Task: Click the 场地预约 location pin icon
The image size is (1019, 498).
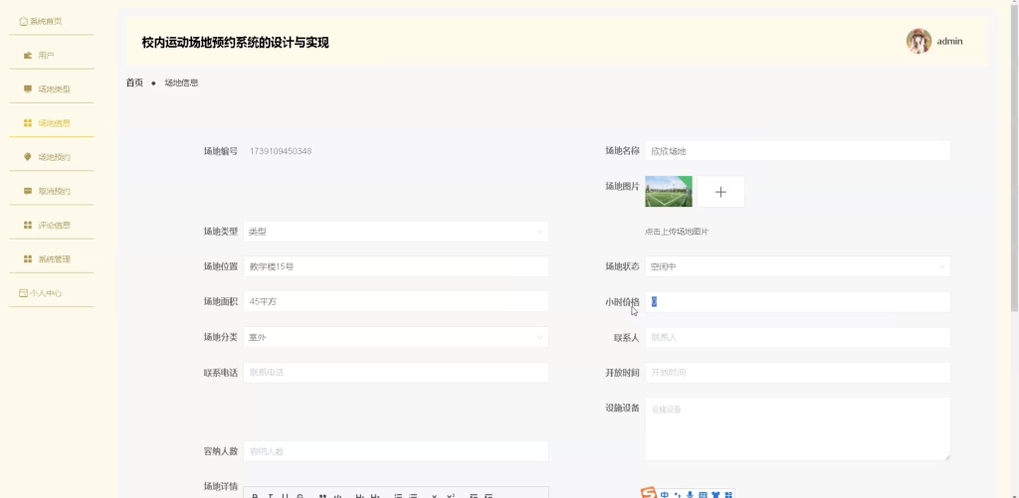Action: [x=27, y=157]
